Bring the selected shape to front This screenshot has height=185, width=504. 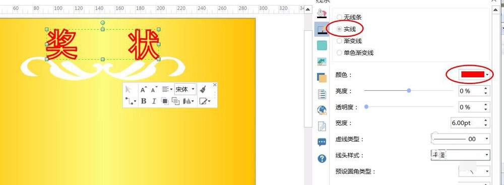pyautogui.click(x=165, y=101)
